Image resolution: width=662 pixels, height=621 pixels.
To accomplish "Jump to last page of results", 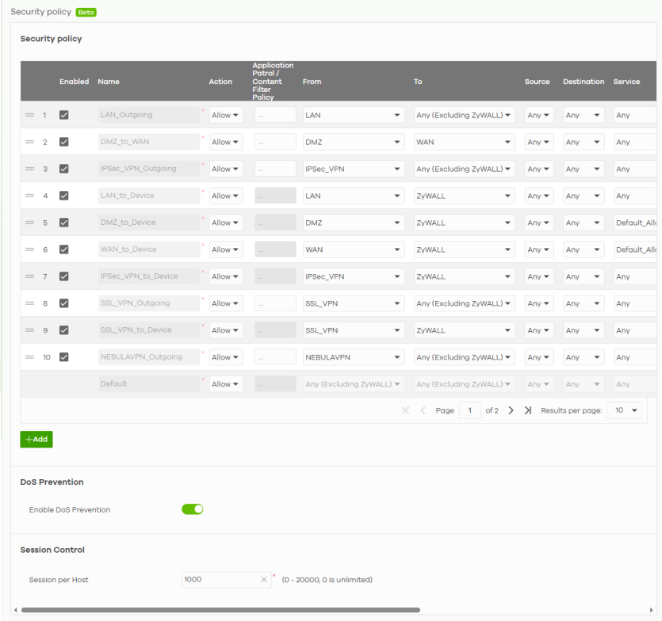I will click(528, 411).
